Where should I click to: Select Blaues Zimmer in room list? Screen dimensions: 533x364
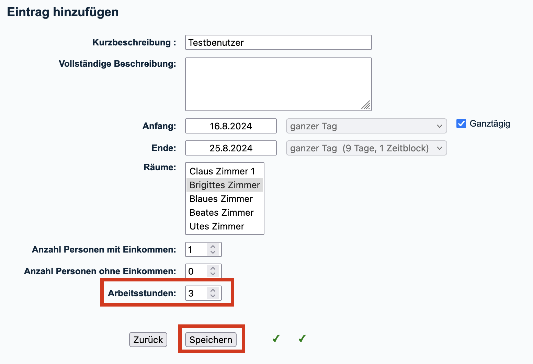pos(221,199)
